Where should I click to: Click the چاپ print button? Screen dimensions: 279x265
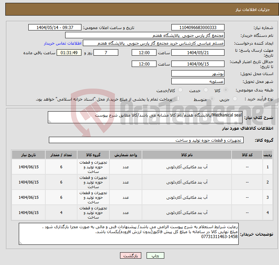tap(155, 255)
